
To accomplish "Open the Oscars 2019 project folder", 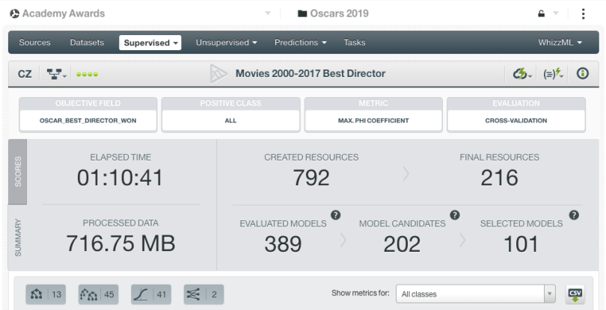I will pos(333,13).
